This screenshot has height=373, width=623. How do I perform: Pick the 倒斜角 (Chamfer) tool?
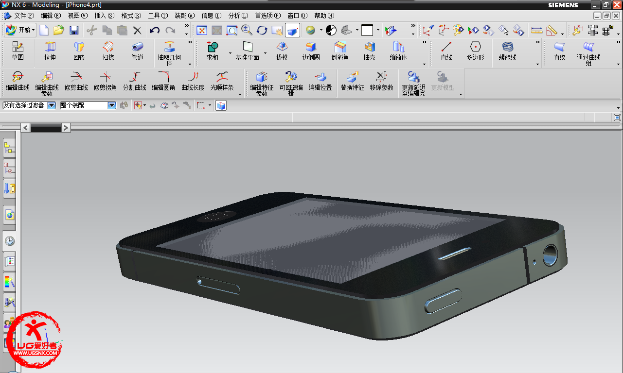pos(340,51)
